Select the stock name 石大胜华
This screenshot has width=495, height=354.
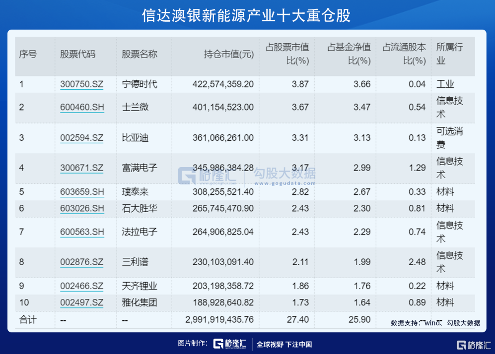click(140, 208)
